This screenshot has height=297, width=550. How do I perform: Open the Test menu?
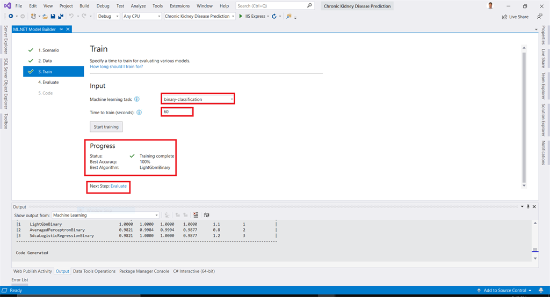click(x=120, y=6)
